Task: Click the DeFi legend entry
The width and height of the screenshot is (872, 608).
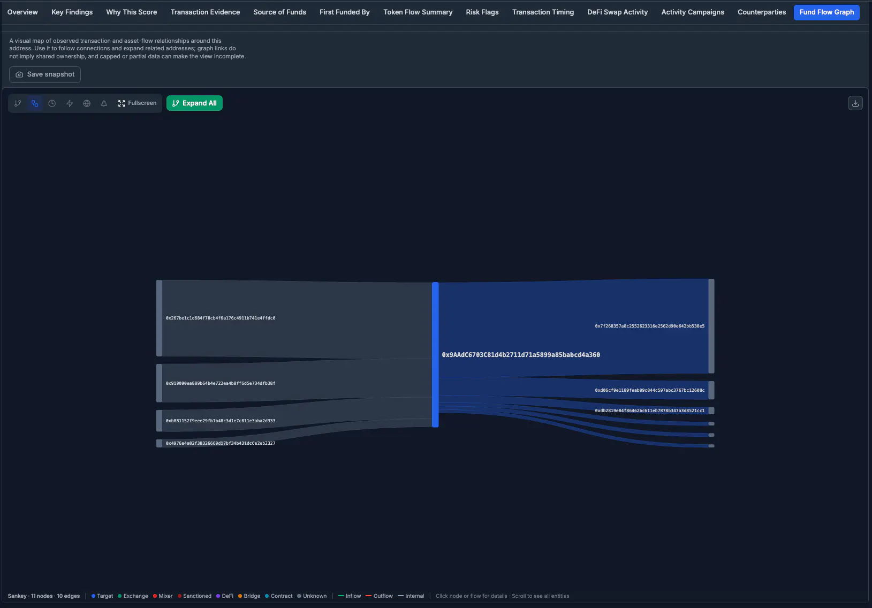Action: click(x=225, y=596)
